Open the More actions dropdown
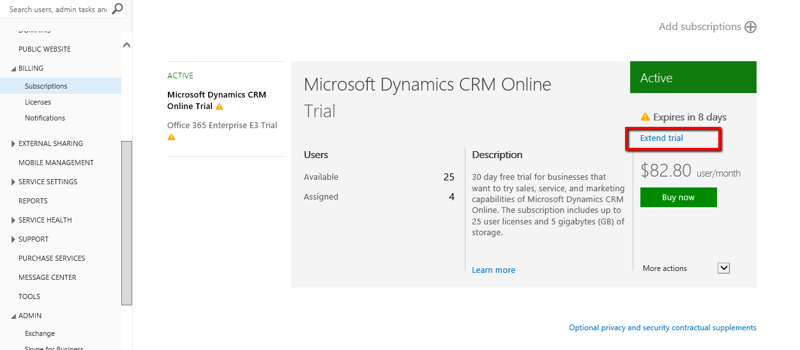Image resolution: width=800 pixels, height=350 pixels. click(x=723, y=268)
